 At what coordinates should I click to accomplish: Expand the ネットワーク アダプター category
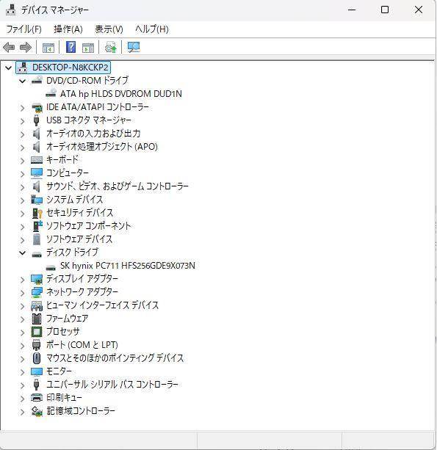pyautogui.click(x=22, y=293)
